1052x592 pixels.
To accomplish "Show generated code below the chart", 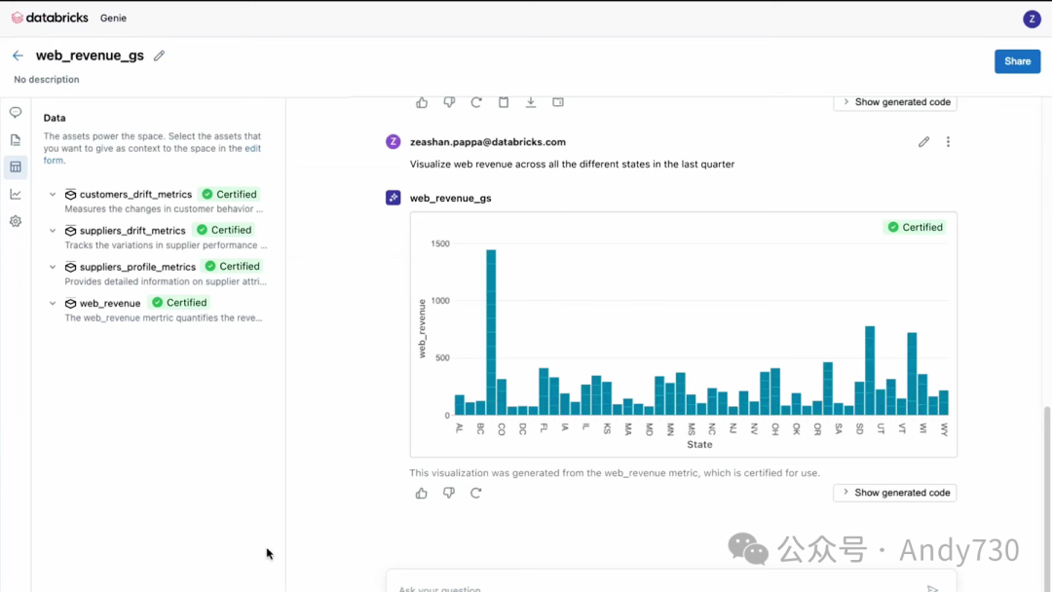I will [895, 493].
